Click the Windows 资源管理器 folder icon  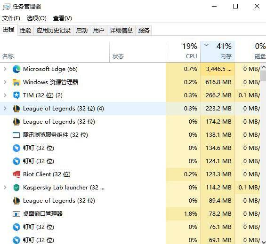coord(16,82)
